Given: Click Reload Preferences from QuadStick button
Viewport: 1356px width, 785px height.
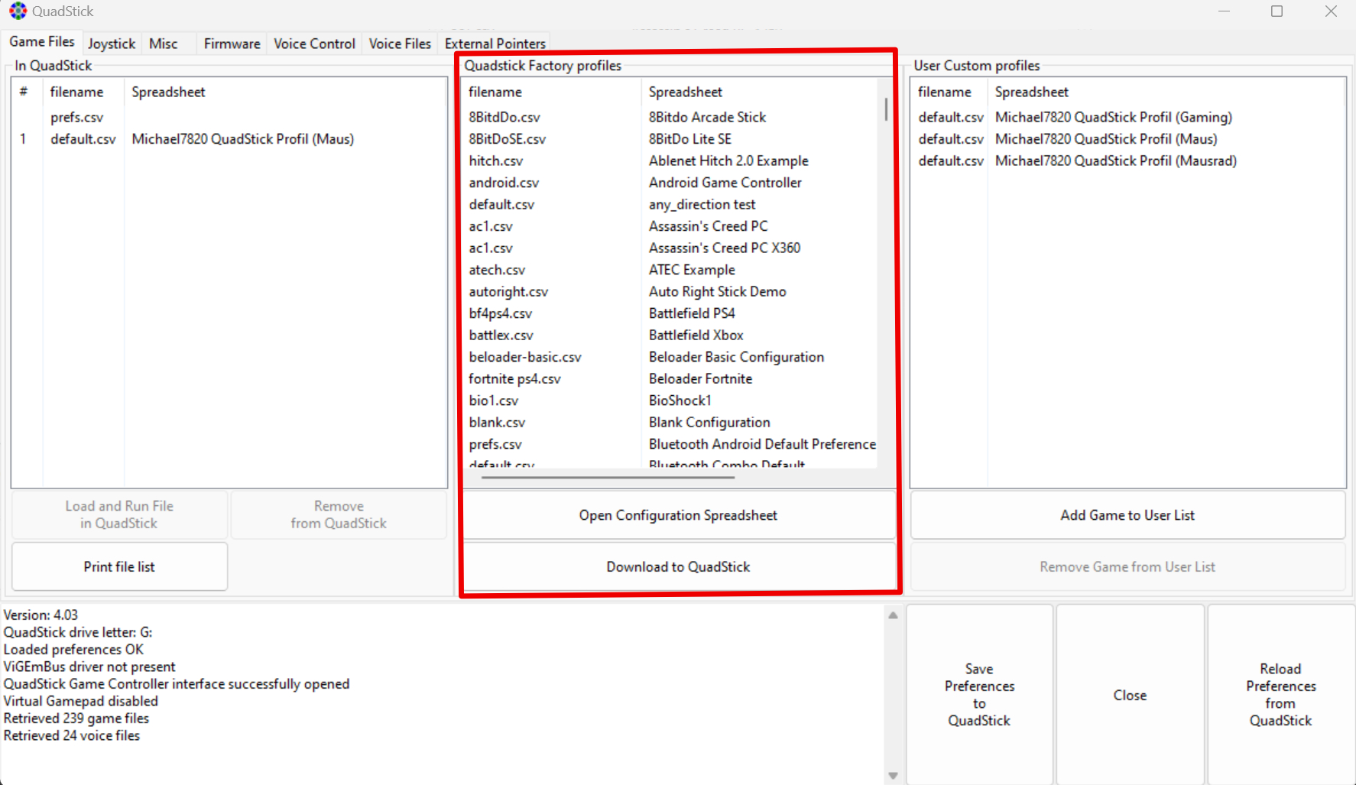Looking at the screenshot, I should tap(1280, 695).
